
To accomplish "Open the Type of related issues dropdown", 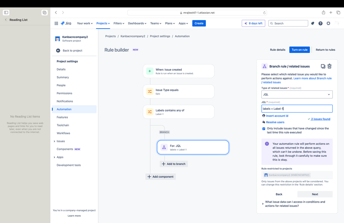I will (297, 94).
